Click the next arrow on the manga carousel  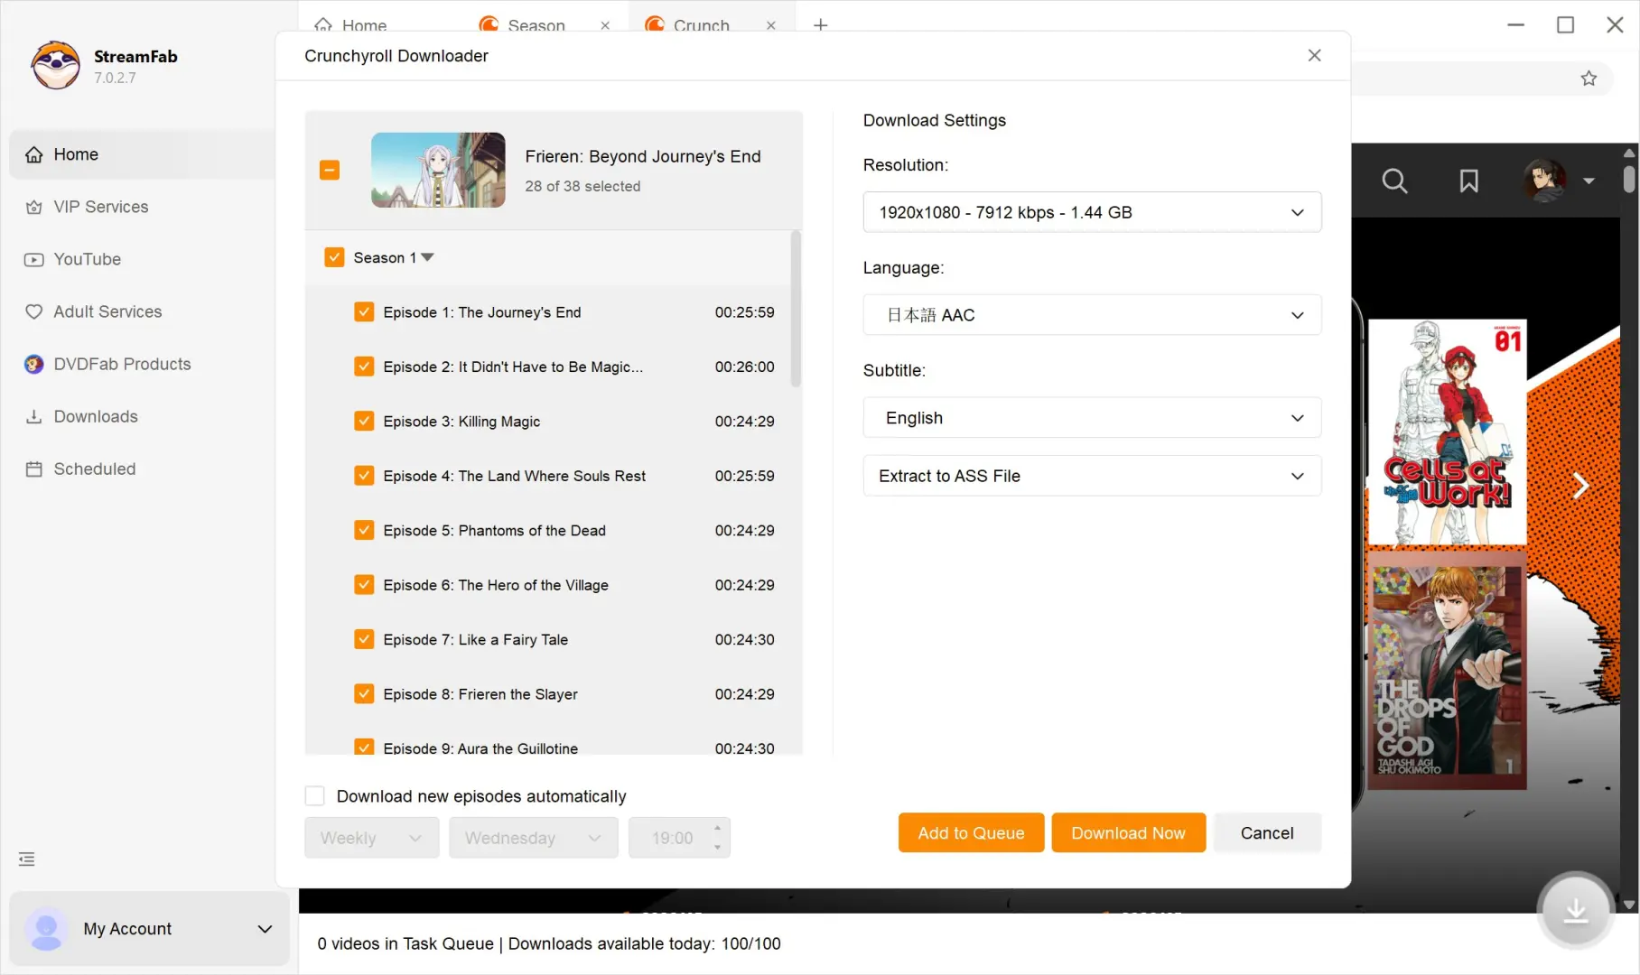point(1579,486)
